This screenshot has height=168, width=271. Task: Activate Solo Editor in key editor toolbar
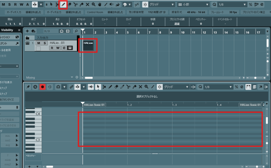tap(35, 87)
